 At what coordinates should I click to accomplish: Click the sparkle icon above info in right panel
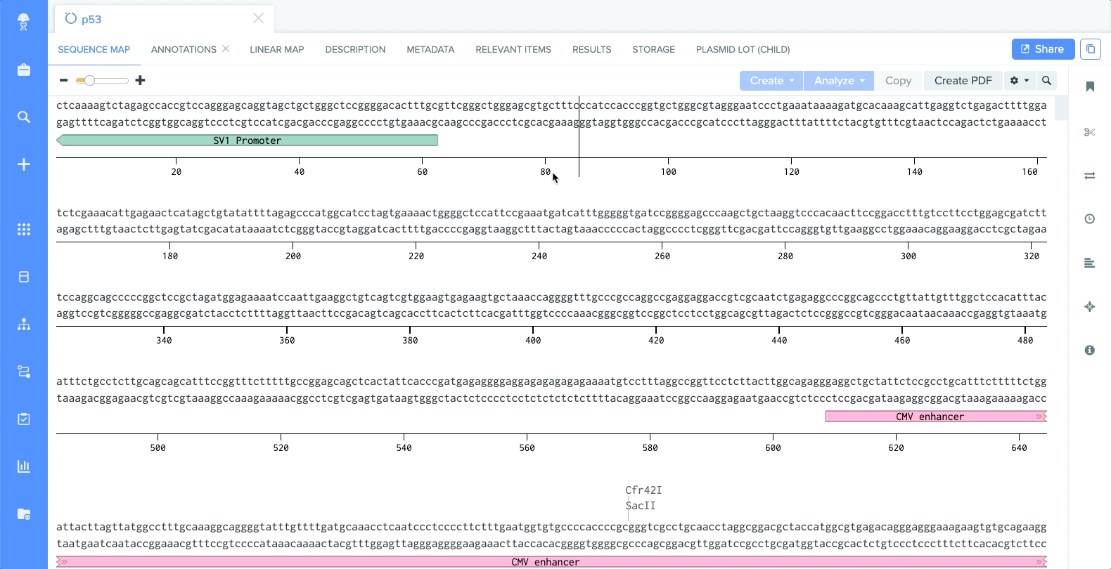1090,306
